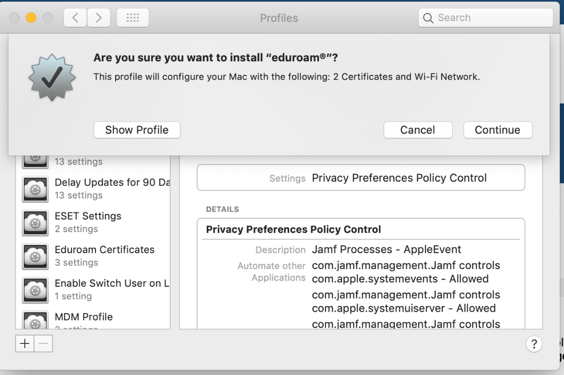Remove profile with the minus button

pyautogui.click(x=44, y=344)
